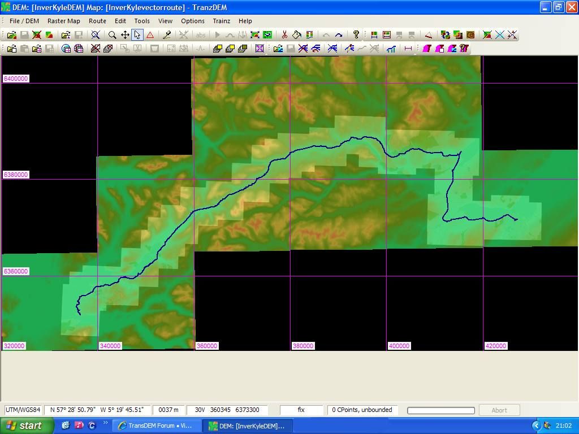This screenshot has height=434, width=579.
Task: Click the blue globe with grid icon
Action: (x=66, y=49)
